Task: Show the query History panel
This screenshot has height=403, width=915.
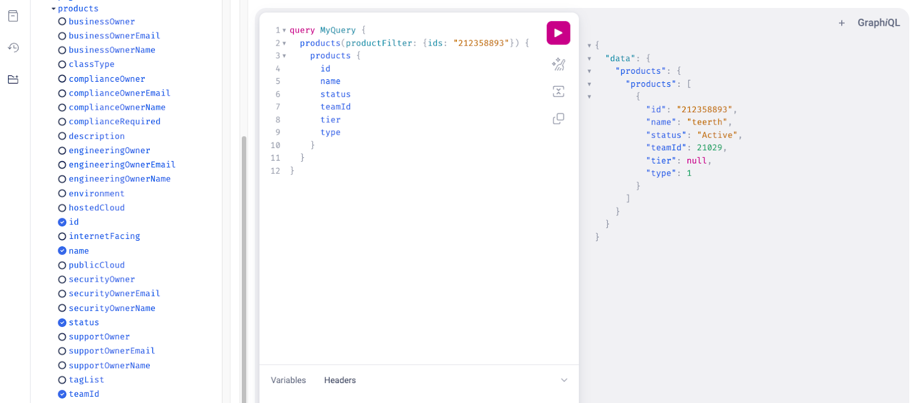Action: point(13,47)
